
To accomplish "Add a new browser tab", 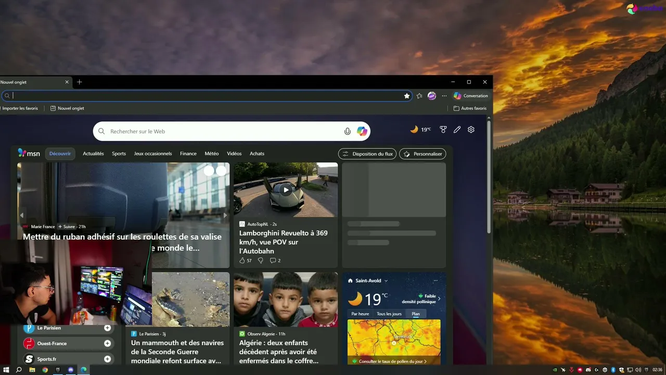I will click(80, 82).
